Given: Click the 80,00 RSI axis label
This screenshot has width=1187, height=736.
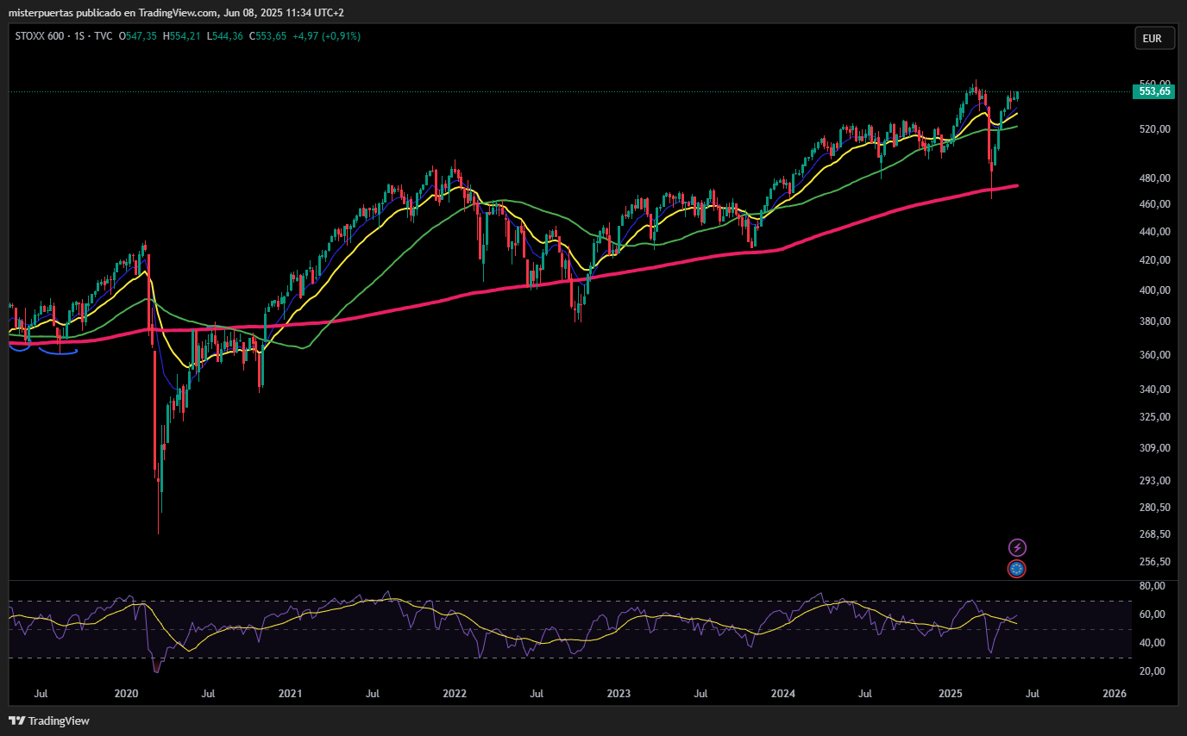Looking at the screenshot, I should (x=1152, y=586).
